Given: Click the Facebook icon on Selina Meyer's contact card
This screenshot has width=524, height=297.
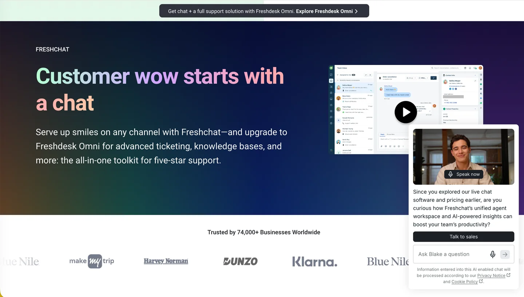Looking at the screenshot, I should click(x=455, y=89).
